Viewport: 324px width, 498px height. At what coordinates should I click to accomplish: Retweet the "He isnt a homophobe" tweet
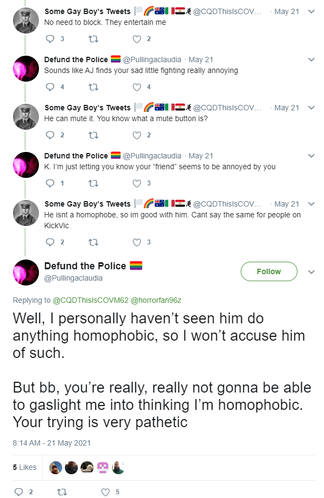[x=93, y=242]
